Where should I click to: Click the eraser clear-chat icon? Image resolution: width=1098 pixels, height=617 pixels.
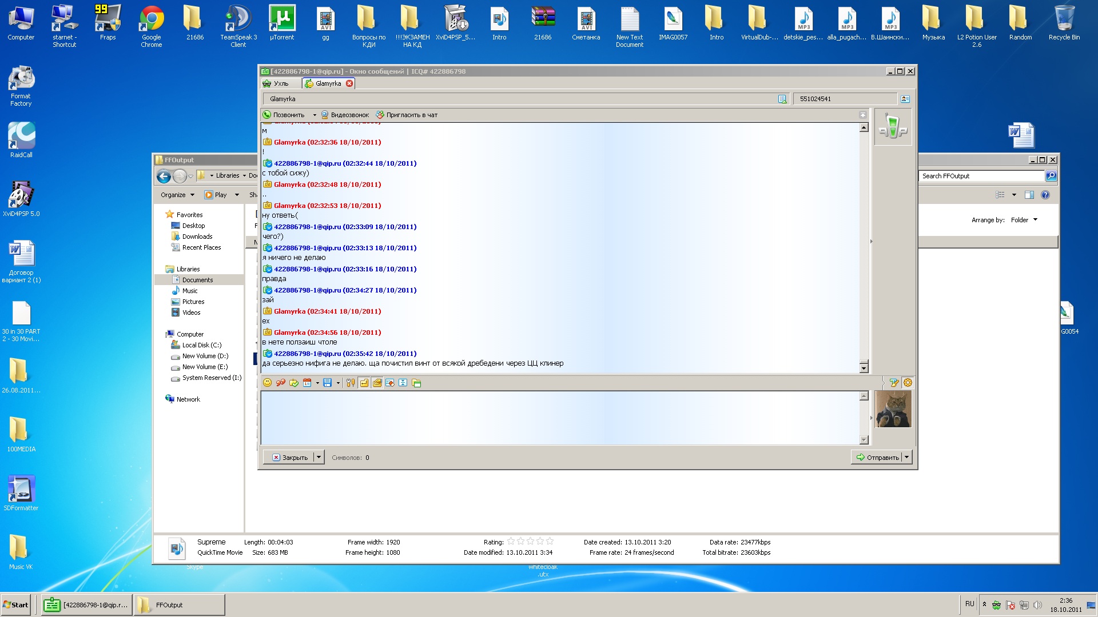point(390,383)
